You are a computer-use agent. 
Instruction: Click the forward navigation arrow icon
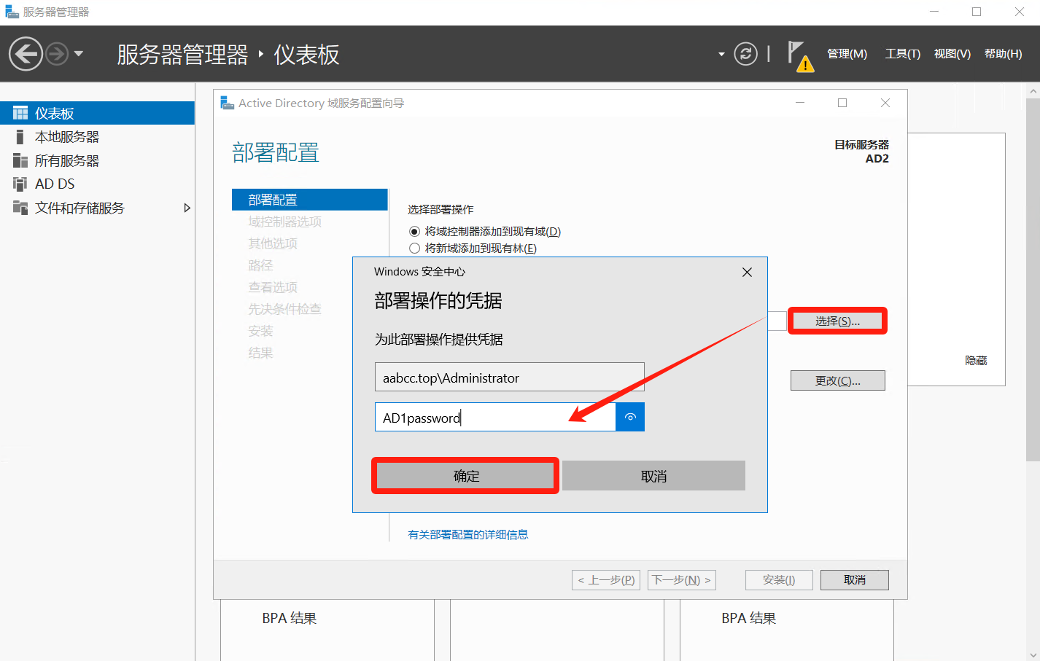[x=57, y=54]
